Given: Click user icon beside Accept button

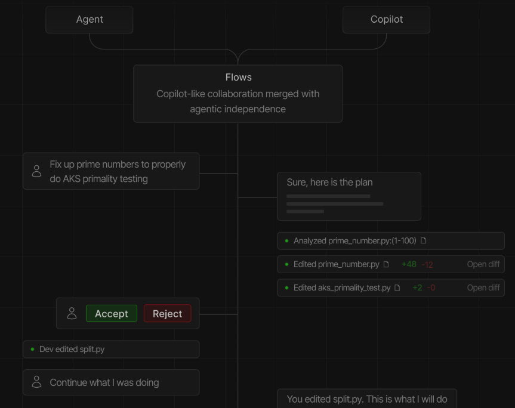Looking at the screenshot, I should 72,313.
